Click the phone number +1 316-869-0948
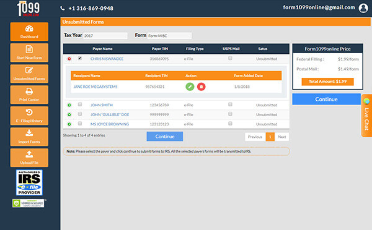 point(91,8)
